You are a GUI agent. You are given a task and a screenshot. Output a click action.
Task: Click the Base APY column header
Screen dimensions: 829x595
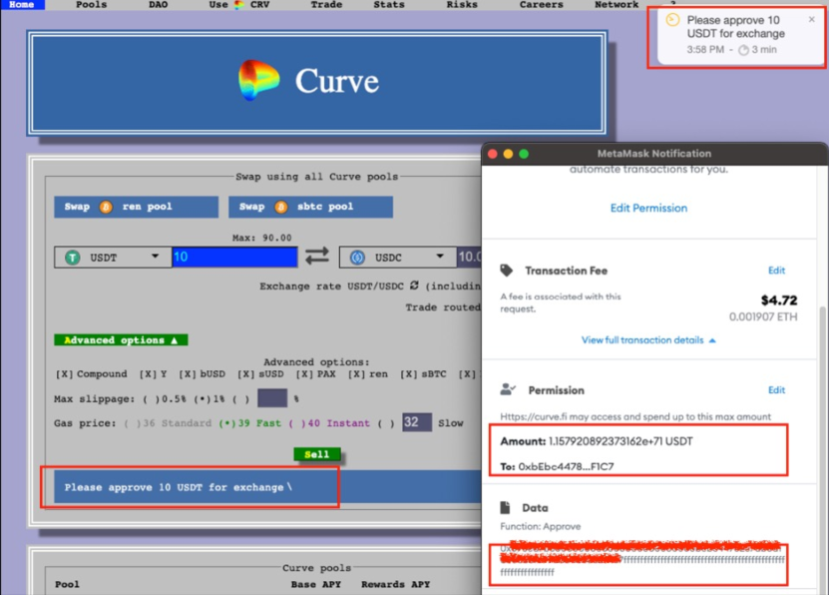coord(316,584)
